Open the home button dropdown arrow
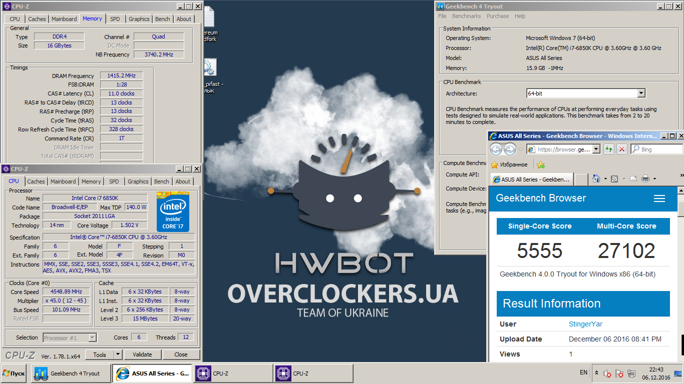This screenshot has width=684, height=384. click(x=605, y=178)
